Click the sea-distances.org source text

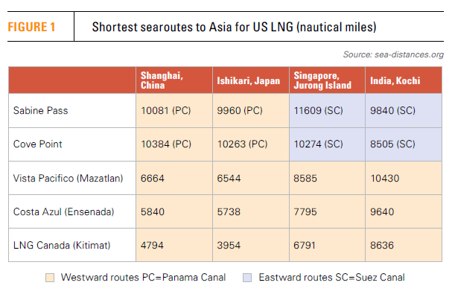[393, 54]
